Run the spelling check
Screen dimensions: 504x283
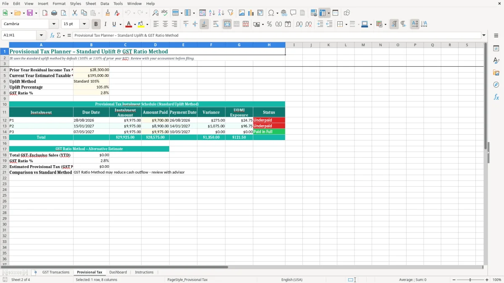click(165, 13)
